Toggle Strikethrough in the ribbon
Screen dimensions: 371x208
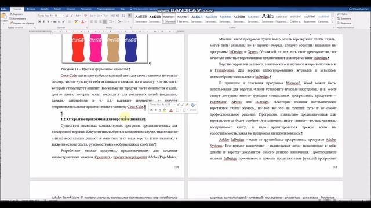54,22
